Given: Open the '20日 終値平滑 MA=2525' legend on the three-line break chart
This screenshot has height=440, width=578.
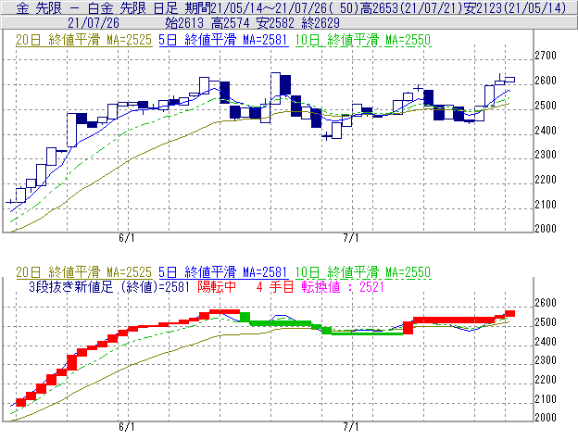Looking at the screenshot, I should point(83,272).
